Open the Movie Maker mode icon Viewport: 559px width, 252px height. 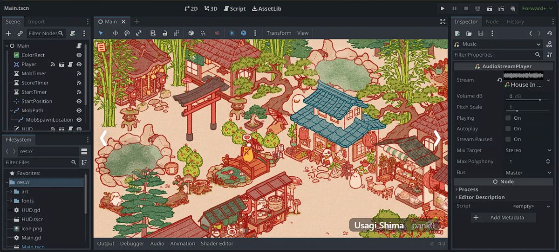click(512, 8)
